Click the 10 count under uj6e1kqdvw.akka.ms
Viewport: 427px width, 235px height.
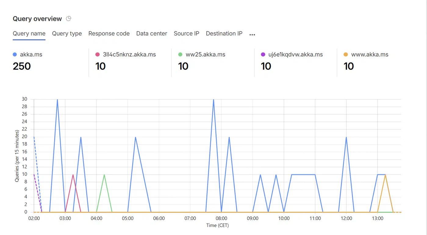(266, 66)
